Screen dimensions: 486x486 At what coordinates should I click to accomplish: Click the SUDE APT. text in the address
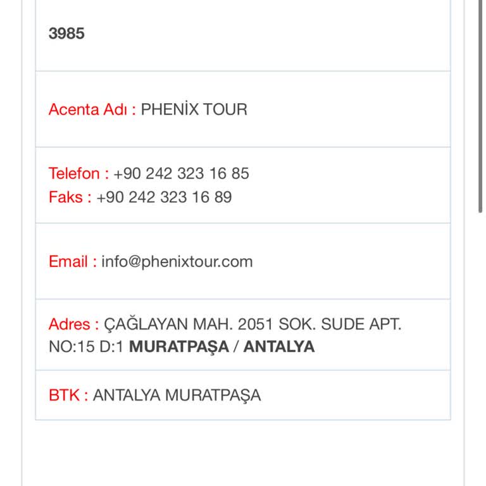361,325
